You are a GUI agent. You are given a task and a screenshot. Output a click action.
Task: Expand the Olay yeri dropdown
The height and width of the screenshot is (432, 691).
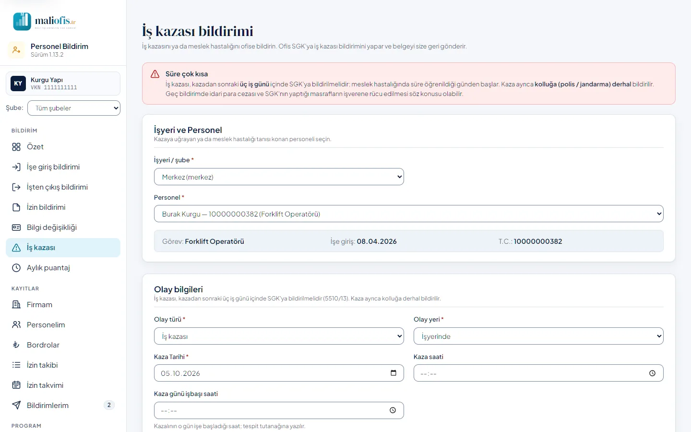538,336
